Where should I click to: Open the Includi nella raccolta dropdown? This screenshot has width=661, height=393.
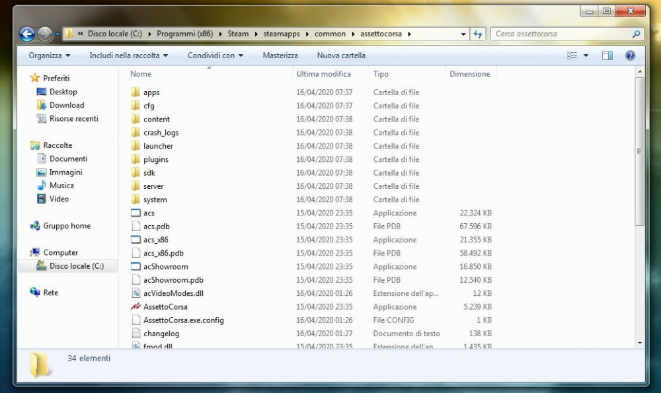tap(129, 55)
